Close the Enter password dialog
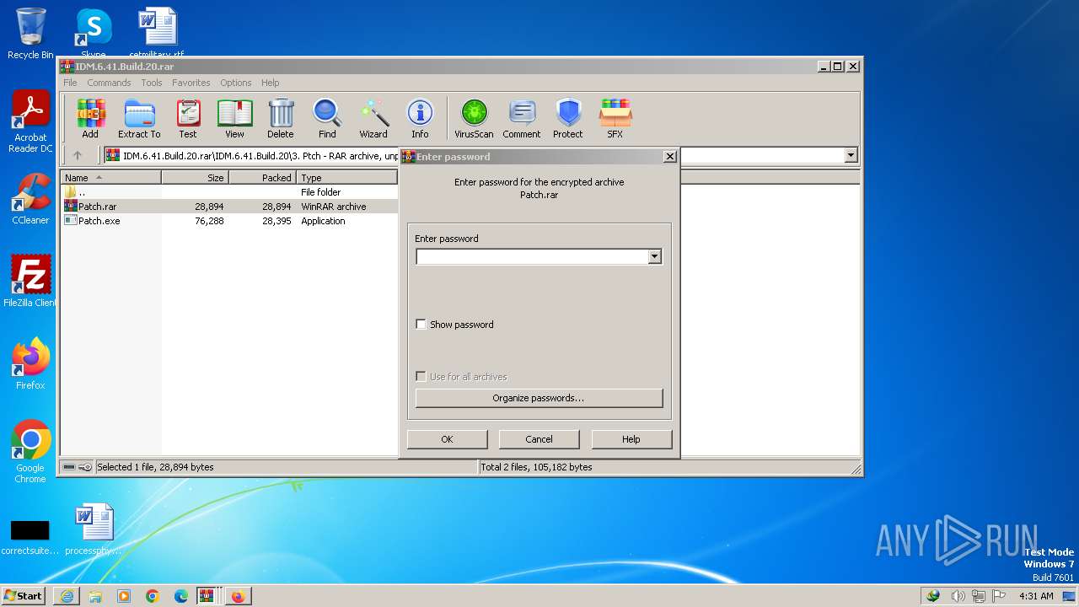This screenshot has width=1079, height=607. tap(669, 157)
